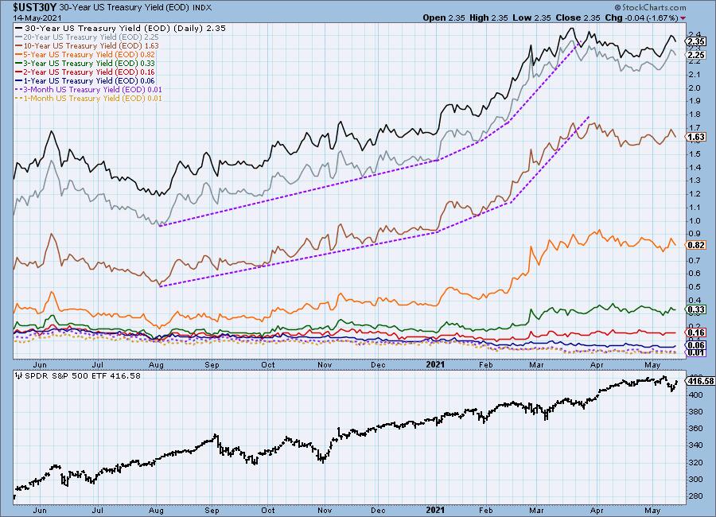Click the 1.0 yield axis label
716x517 pixels.
click(x=694, y=220)
